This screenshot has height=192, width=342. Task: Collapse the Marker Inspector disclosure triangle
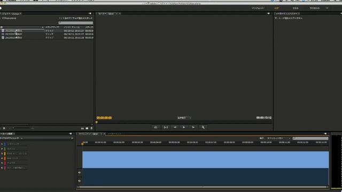(276, 18)
